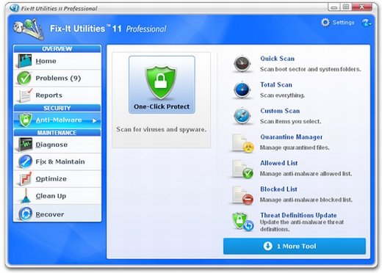The height and width of the screenshot is (273, 382).
Task: Open the Reports section
Action: click(x=57, y=95)
